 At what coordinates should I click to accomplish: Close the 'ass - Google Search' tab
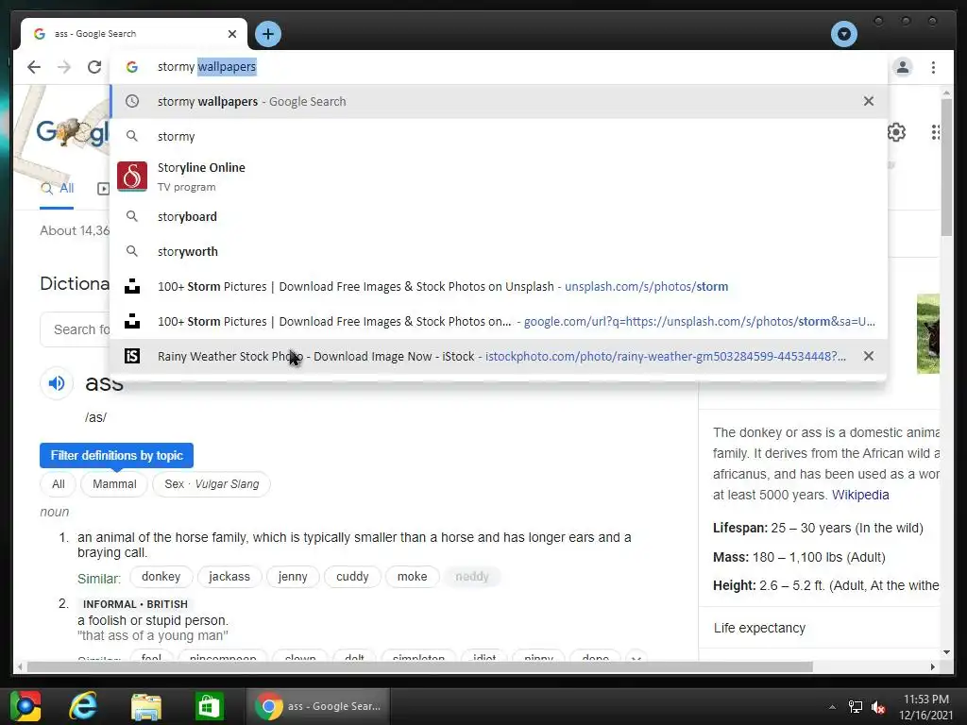coord(232,34)
